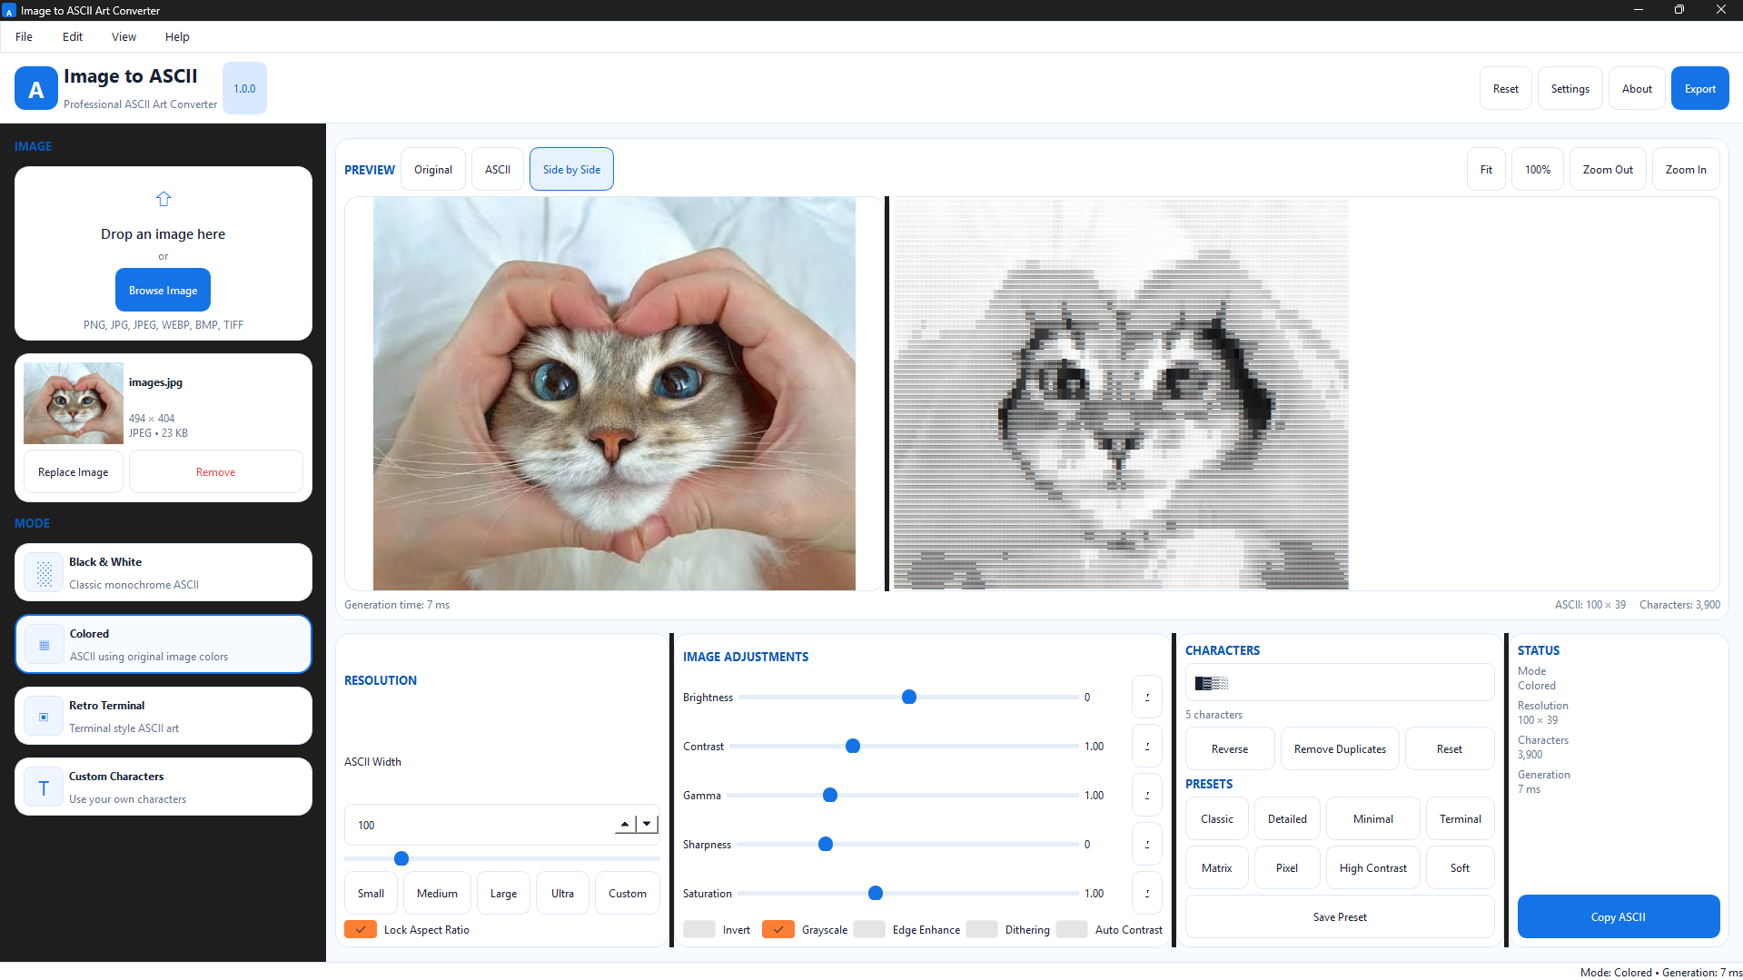
Task: Reset Saturation with its small button
Action: click(1147, 894)
